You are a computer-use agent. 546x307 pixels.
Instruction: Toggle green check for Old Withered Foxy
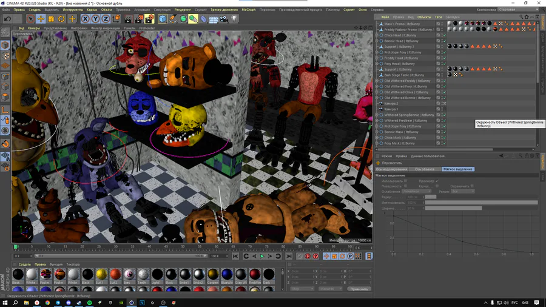point(444,86)
